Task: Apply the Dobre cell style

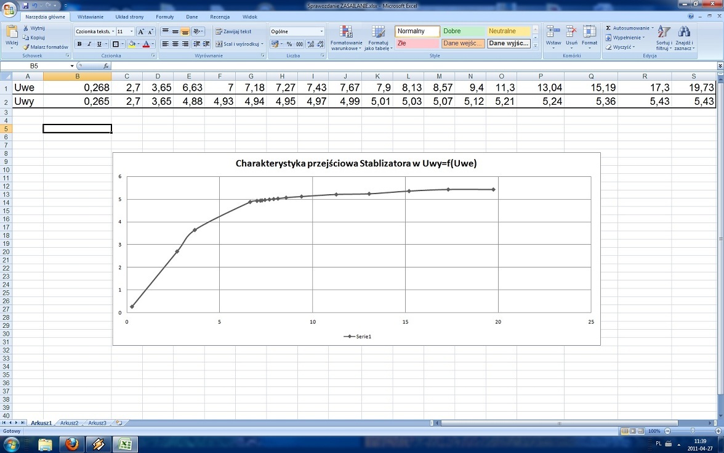Action: [x=463, y=31]
